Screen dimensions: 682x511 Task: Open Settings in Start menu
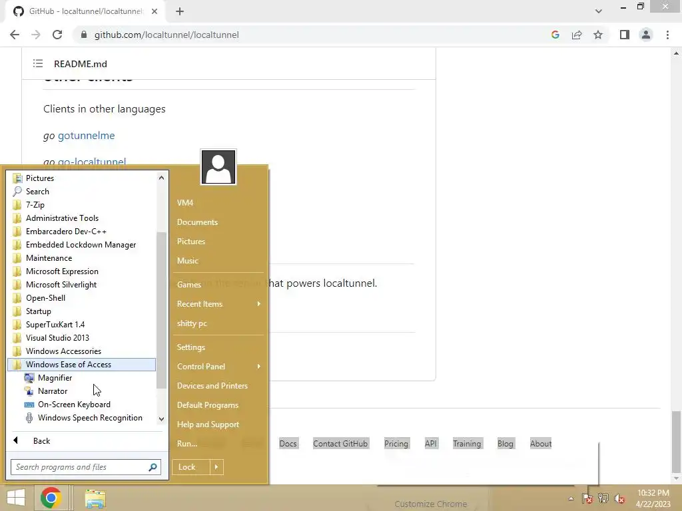(191, 347)
